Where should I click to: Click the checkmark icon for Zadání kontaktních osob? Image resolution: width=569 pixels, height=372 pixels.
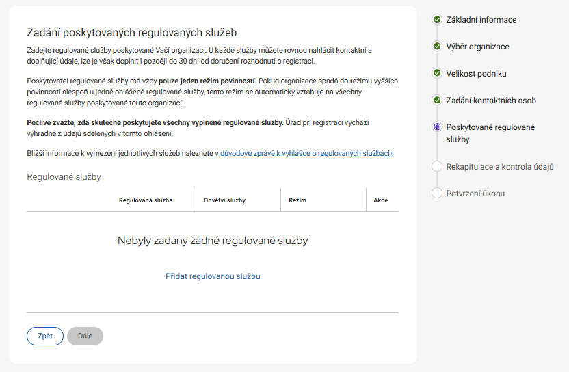tap(437, 101)
